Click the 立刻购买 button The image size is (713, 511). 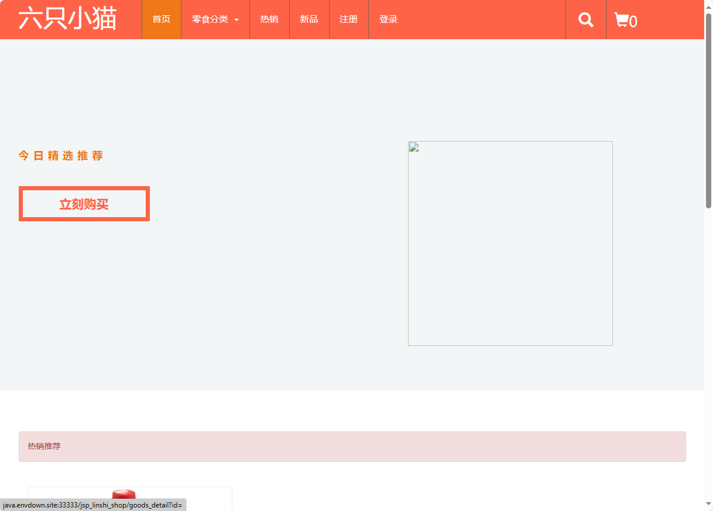84,204
